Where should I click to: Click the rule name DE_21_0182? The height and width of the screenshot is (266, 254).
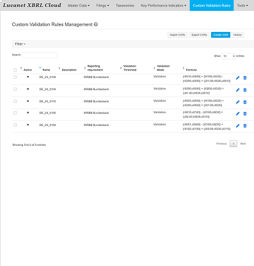click(47, 125)
